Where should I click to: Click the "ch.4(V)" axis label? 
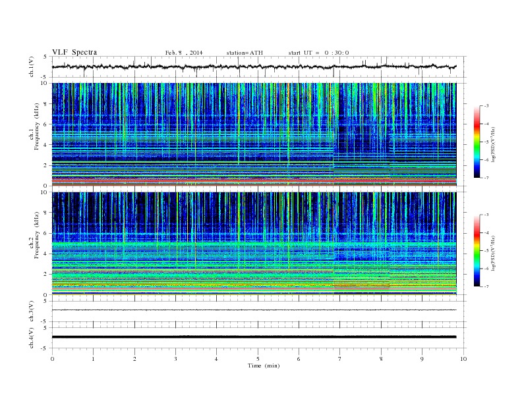[x=32, y=338]
